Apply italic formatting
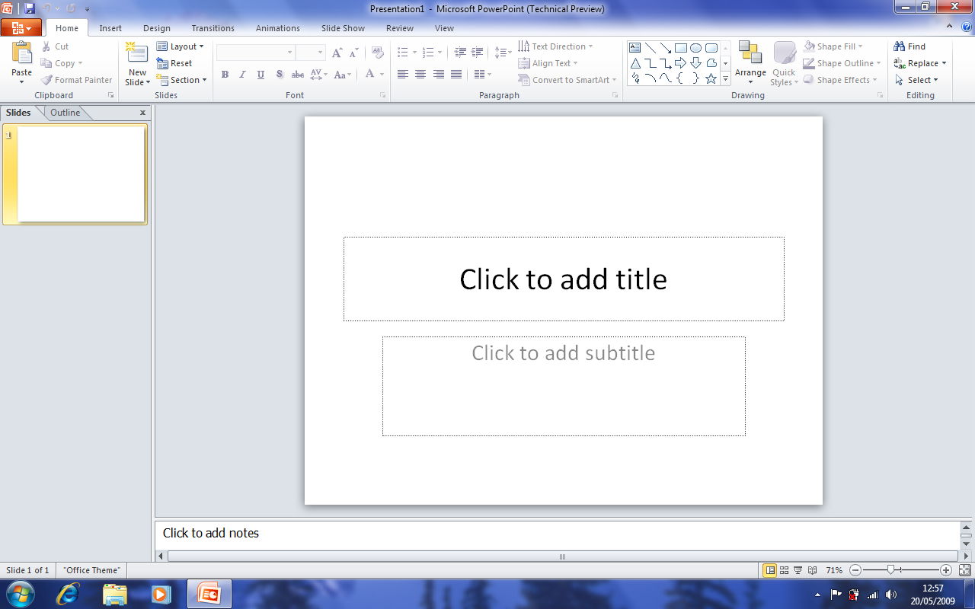The height and width of the screenshot is (609, 975). 241,74
